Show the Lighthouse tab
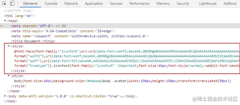Viewport: 240px width, 105px height. click(x=208, y=3)
